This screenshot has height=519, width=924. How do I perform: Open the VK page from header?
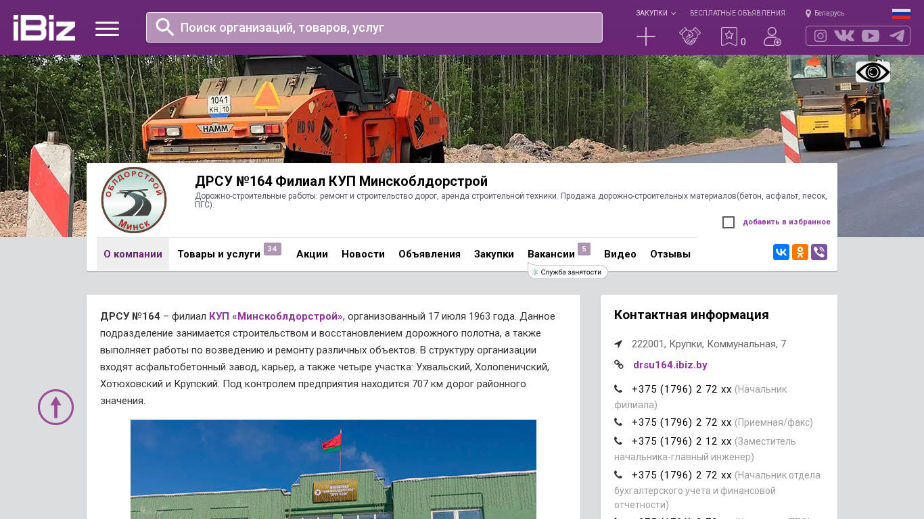tap(844, 36)
